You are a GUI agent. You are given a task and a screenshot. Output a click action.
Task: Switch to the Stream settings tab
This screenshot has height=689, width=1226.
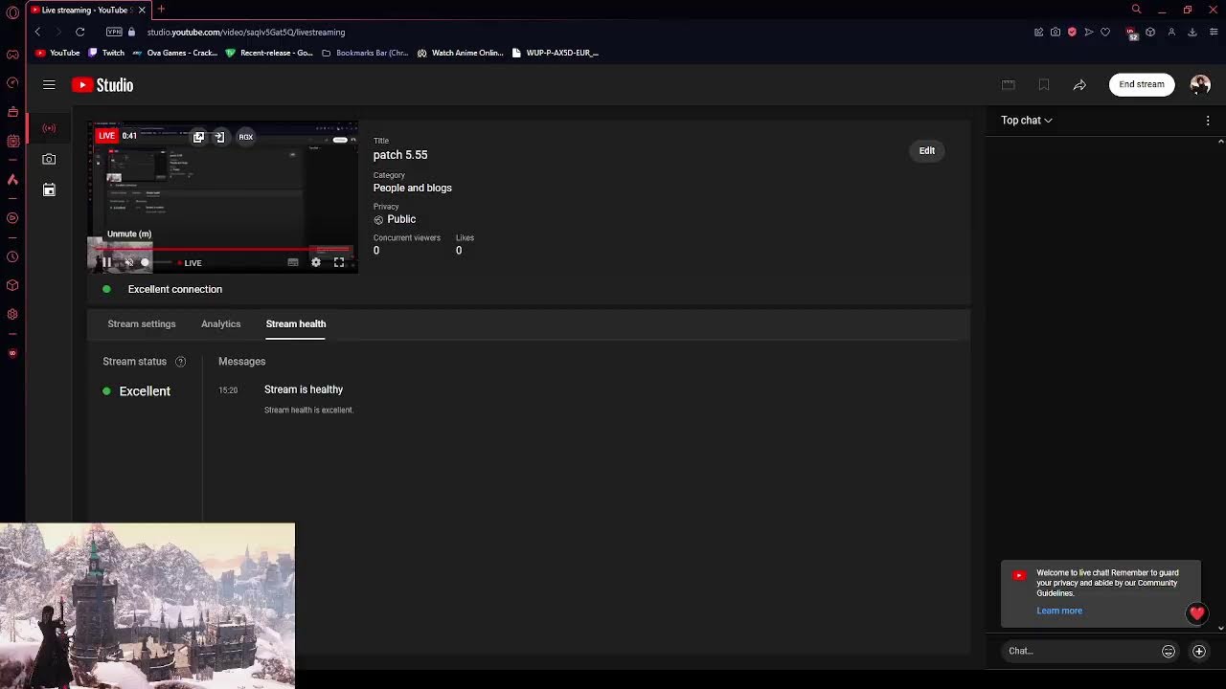142,324
